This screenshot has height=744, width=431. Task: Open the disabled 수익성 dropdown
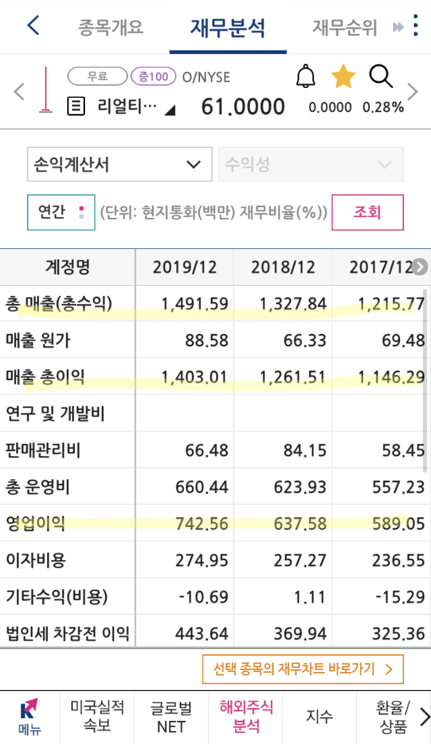[311, 164]
